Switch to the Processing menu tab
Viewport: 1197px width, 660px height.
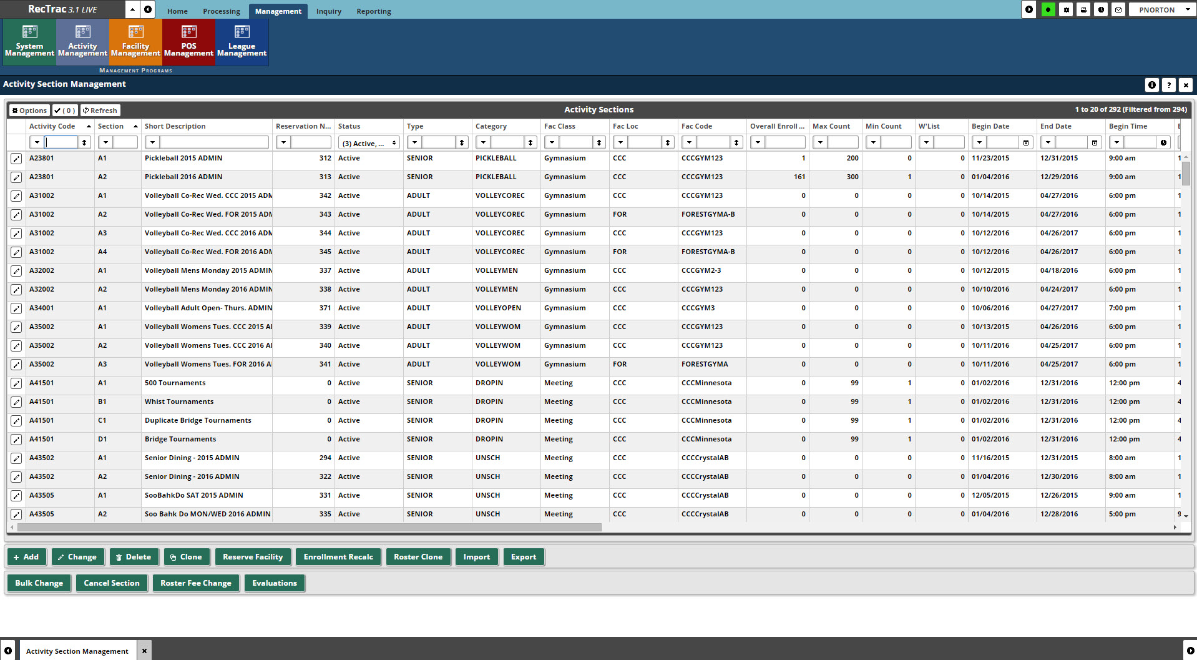coord(221,11)
